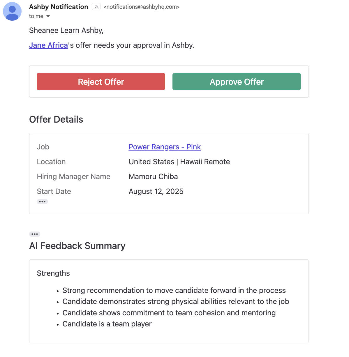Click the green Approve Offer button

(x=237, y=82)
